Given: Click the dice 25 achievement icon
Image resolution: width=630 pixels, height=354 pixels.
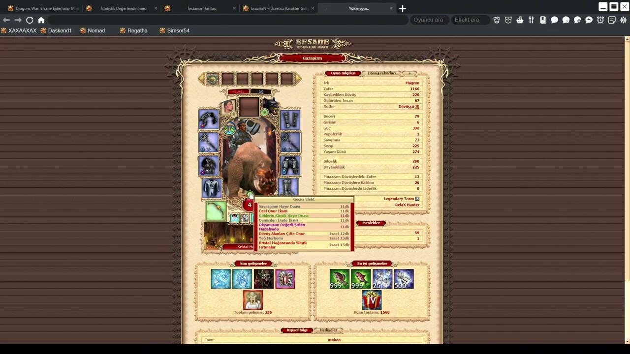Looking at the screenshot, I should tap(382, 279).
